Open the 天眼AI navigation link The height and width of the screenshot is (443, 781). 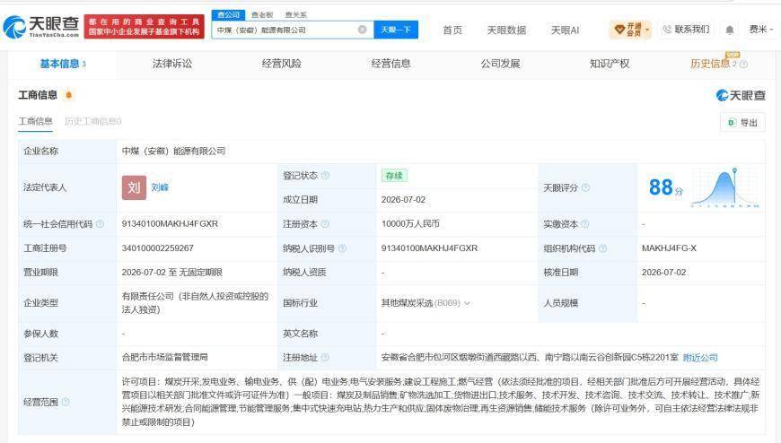(565, 30)
